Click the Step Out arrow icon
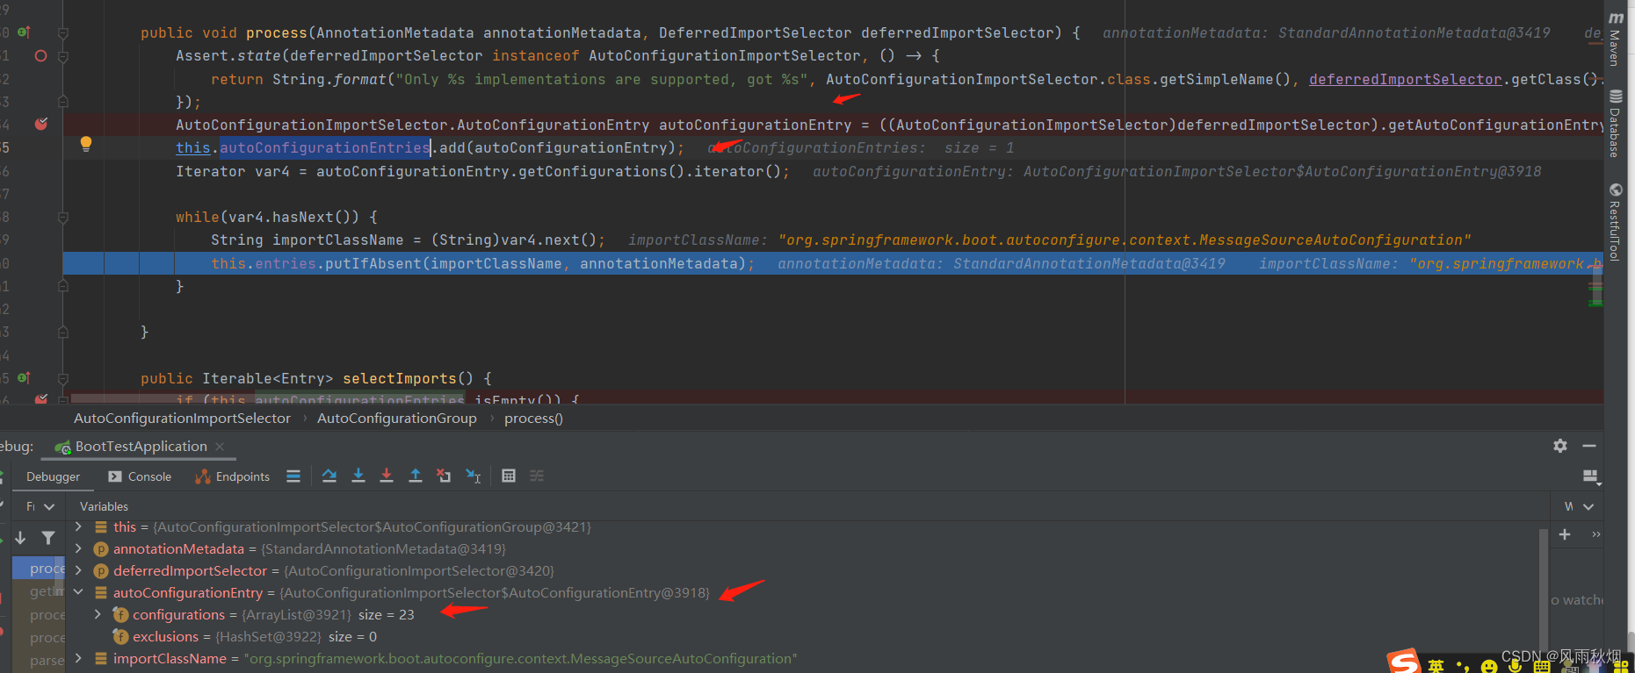 (x=416, y=476)
